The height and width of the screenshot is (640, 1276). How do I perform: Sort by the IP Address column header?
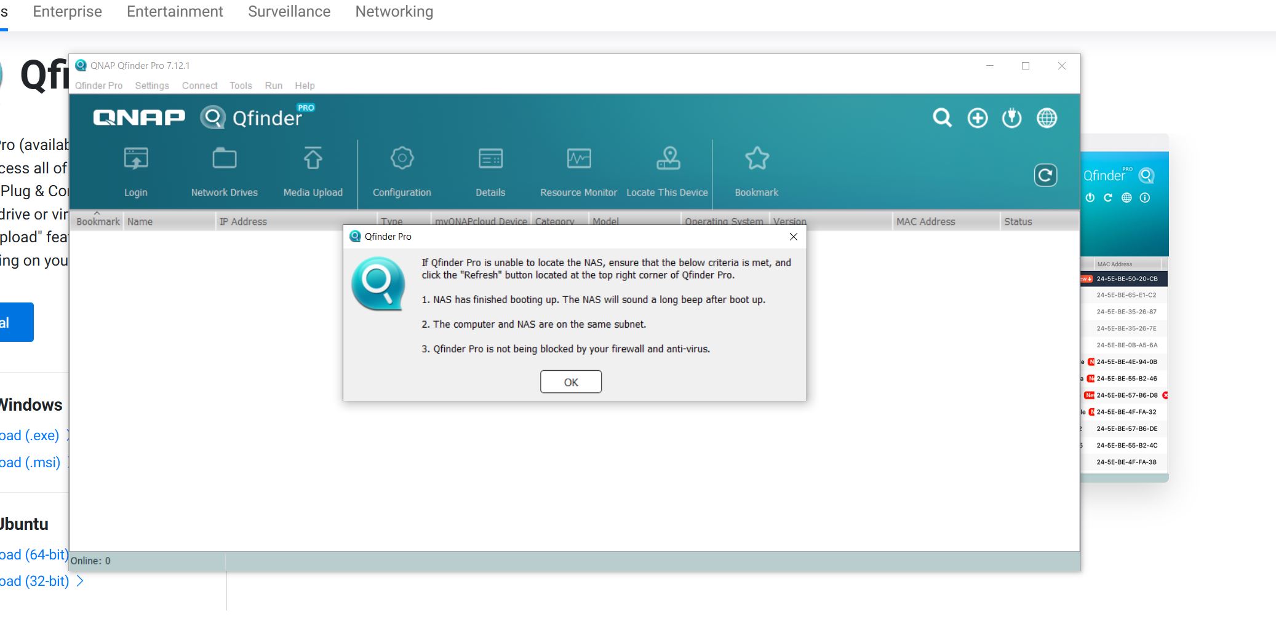click(x=297, y=221)
